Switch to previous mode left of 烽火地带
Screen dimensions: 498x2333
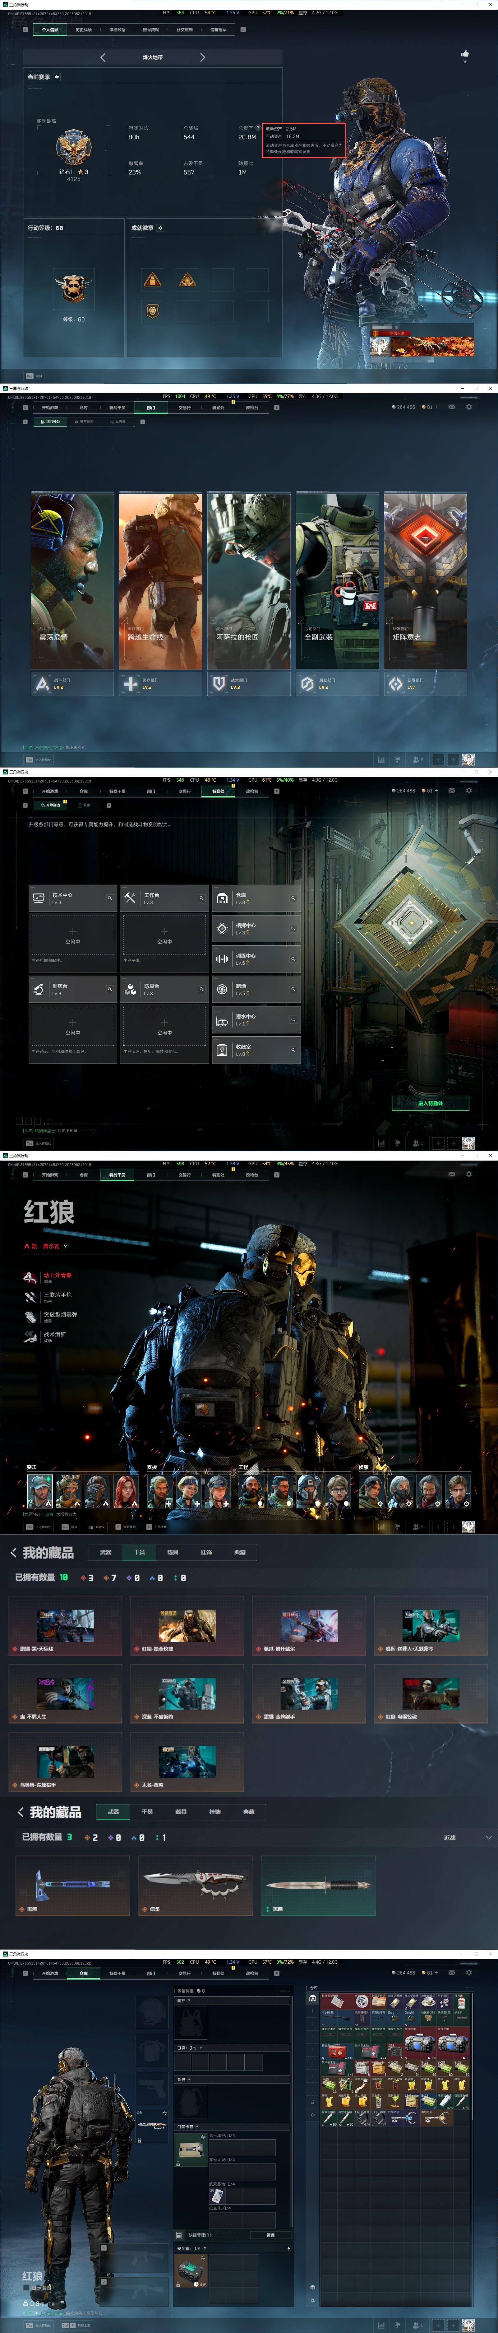click(102, 57)
